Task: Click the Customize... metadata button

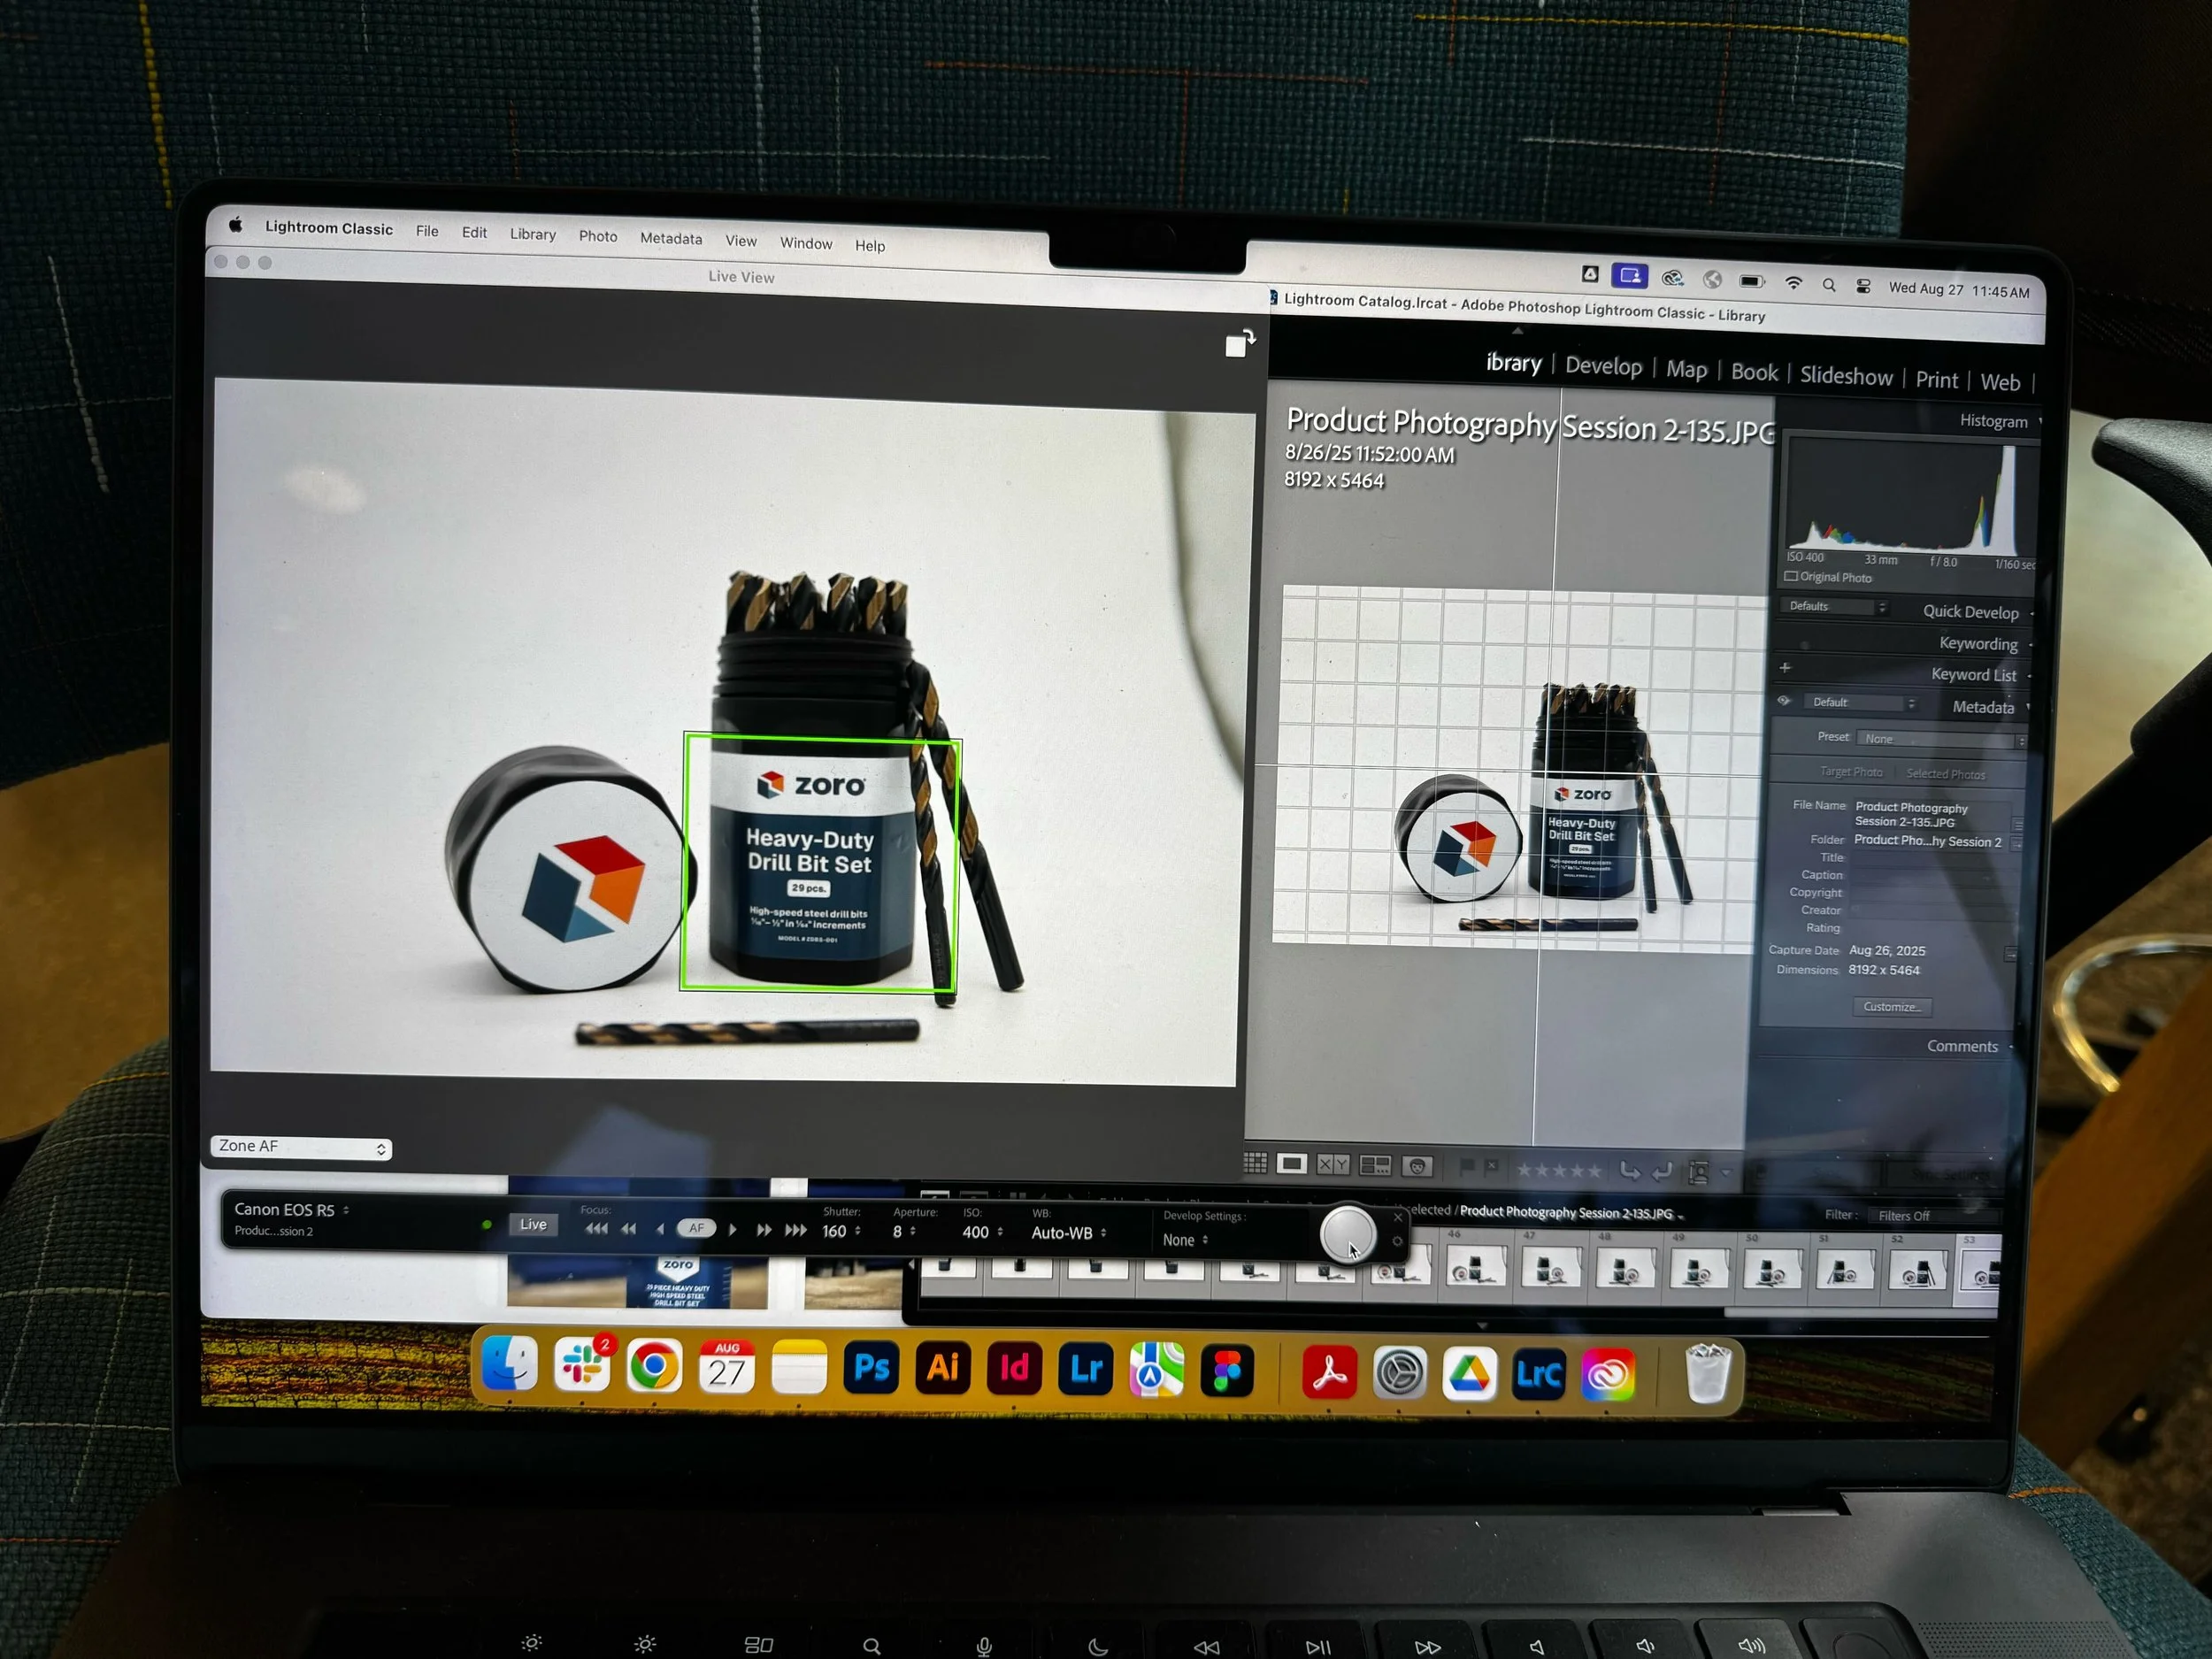Action: point(1891,1007)
